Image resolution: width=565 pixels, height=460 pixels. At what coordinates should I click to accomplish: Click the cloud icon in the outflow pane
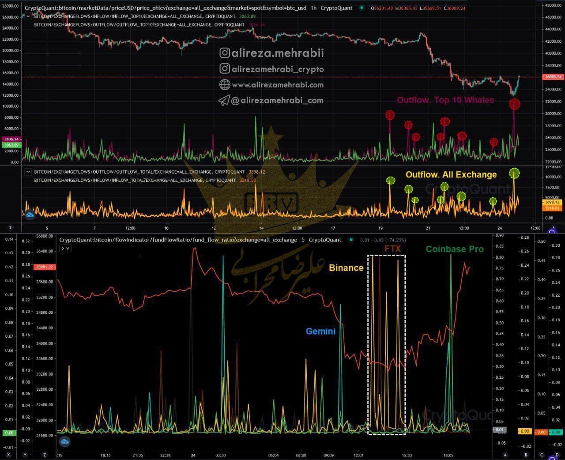point(30,215)
